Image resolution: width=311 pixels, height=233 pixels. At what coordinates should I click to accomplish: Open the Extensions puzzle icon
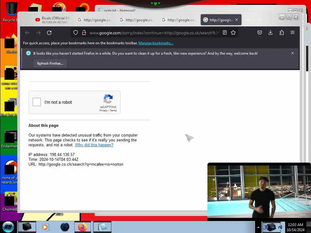coord(282,32)
